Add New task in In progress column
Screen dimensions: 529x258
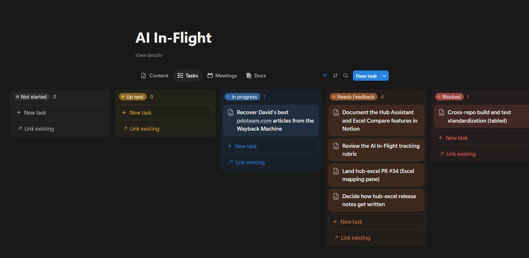coord(271,146)
